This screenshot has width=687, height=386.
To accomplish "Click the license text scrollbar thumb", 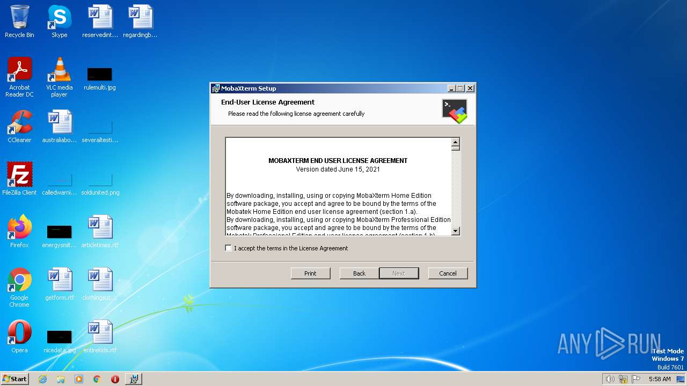I will click(x=456, y=149).
